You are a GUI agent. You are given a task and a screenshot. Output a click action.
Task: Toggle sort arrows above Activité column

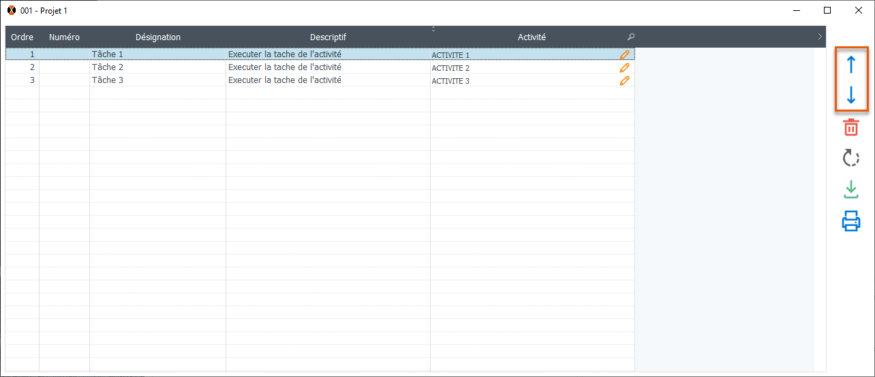pos(433,29)
